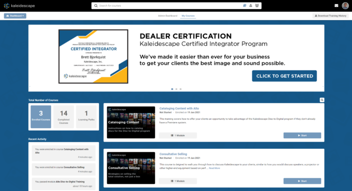
Task: Click the Recent Activity heading
Action: pyautogui.click(x=37, y=139)
